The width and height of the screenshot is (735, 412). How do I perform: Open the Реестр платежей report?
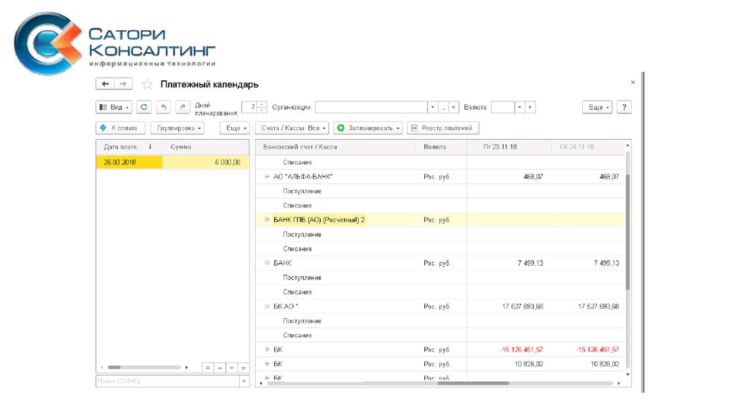[443, 128]
